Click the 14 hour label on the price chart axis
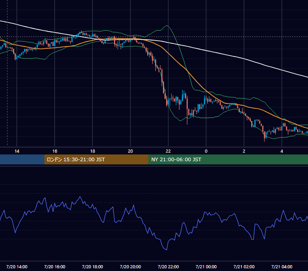The height and width of the screenshot is (271, 308). [17, 151]
